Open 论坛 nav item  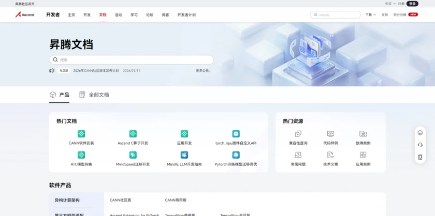[150, 14]
